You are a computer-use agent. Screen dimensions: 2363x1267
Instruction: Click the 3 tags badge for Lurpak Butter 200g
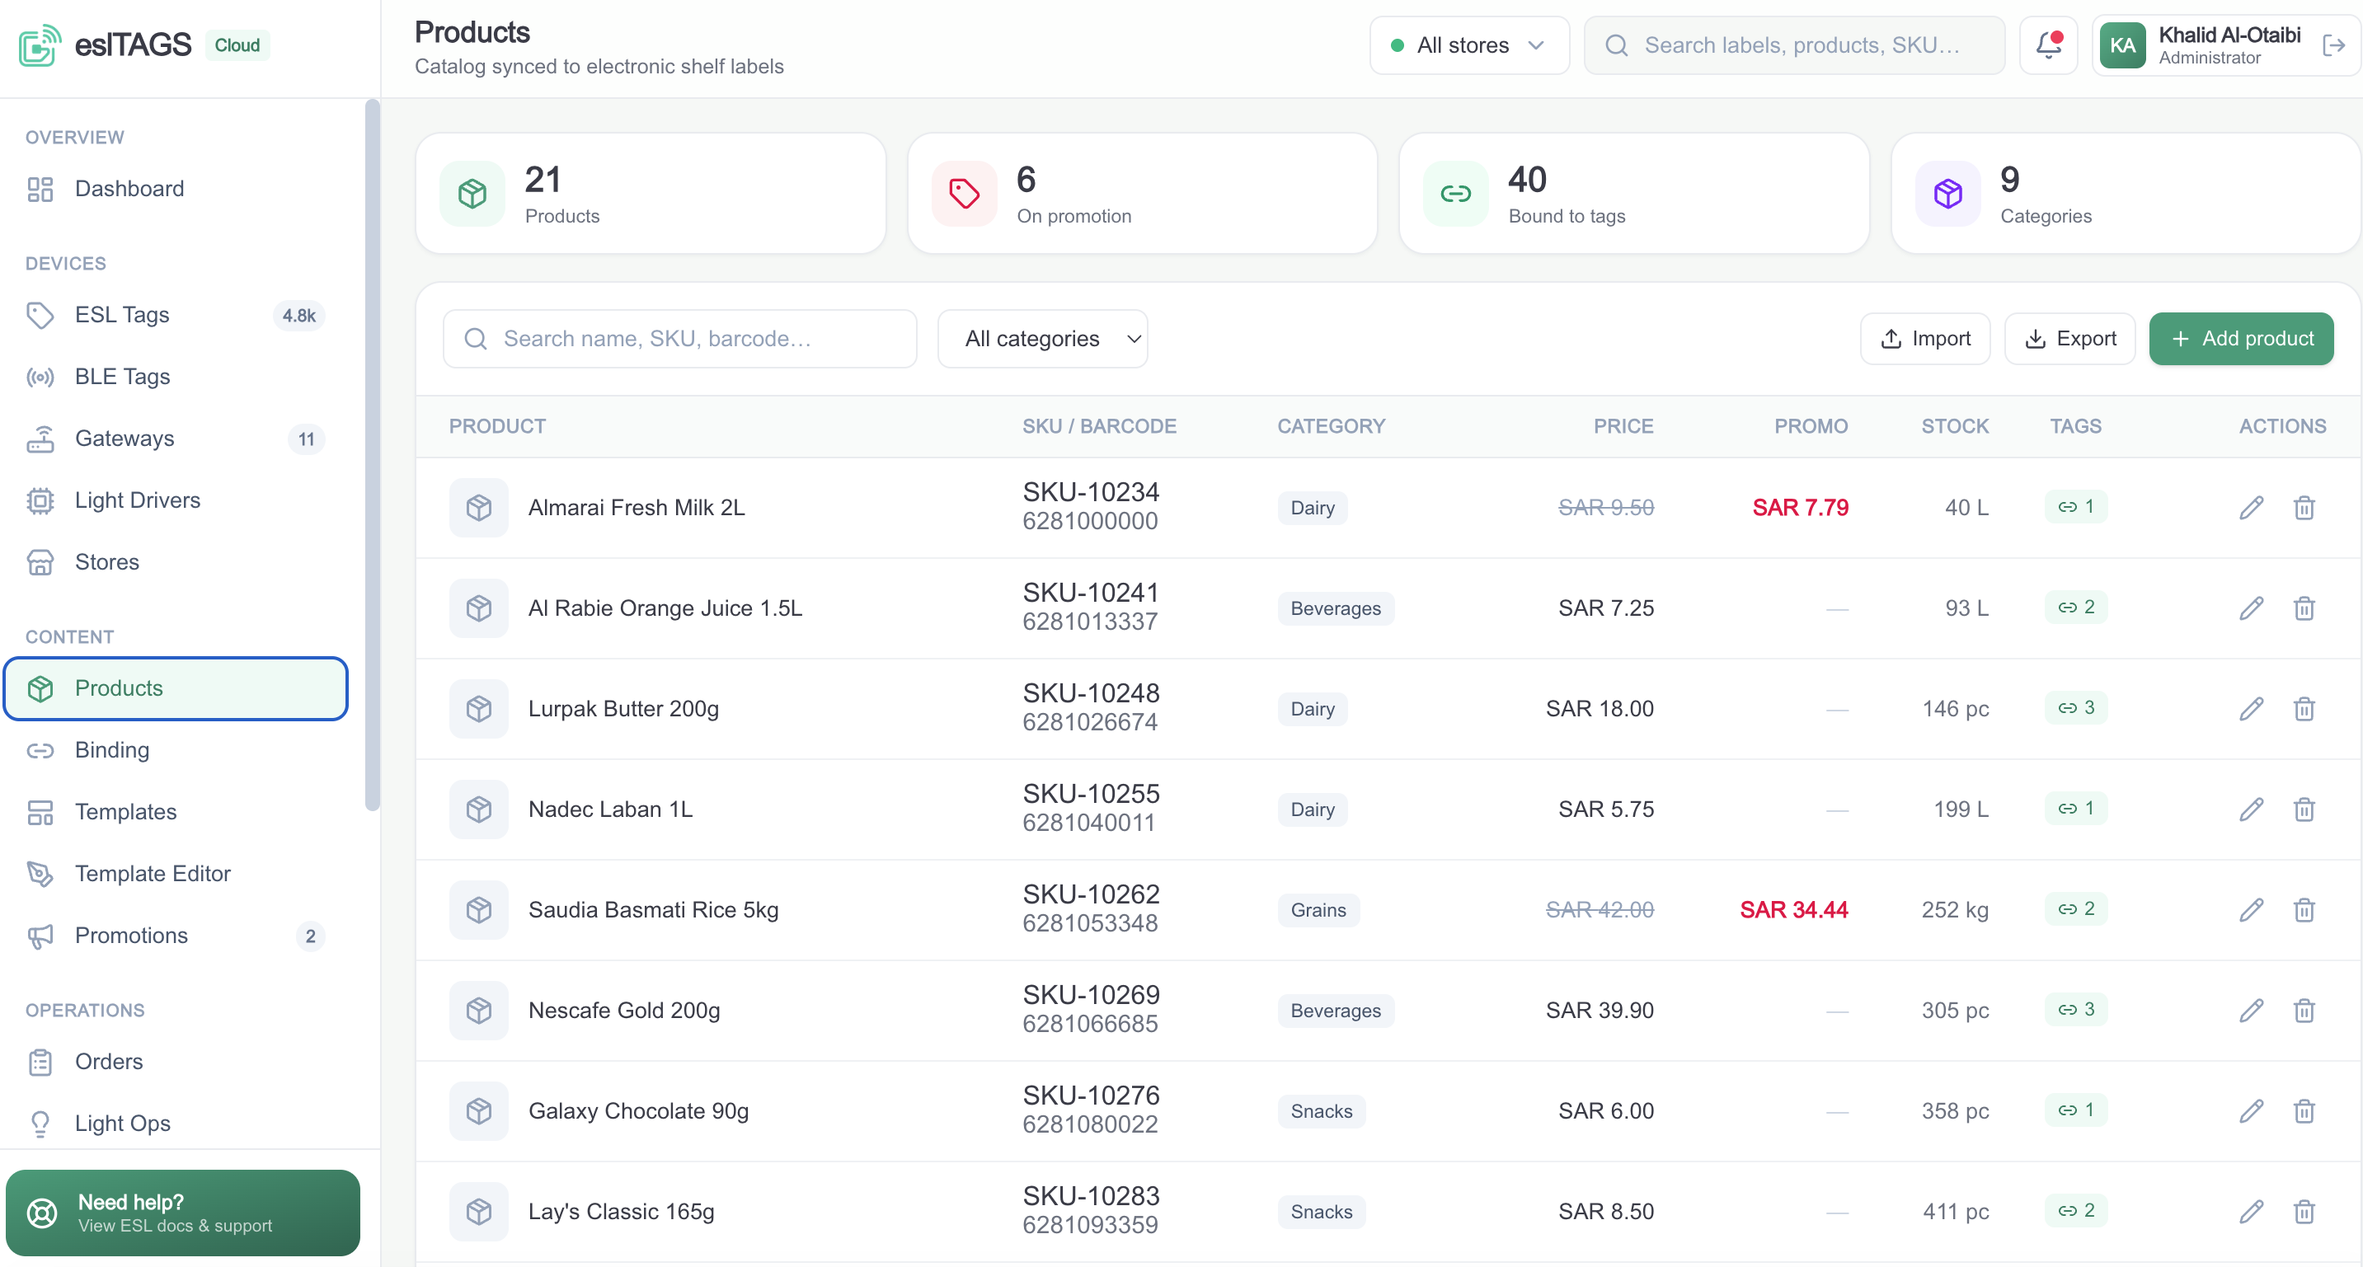(x=2075, y=707)
